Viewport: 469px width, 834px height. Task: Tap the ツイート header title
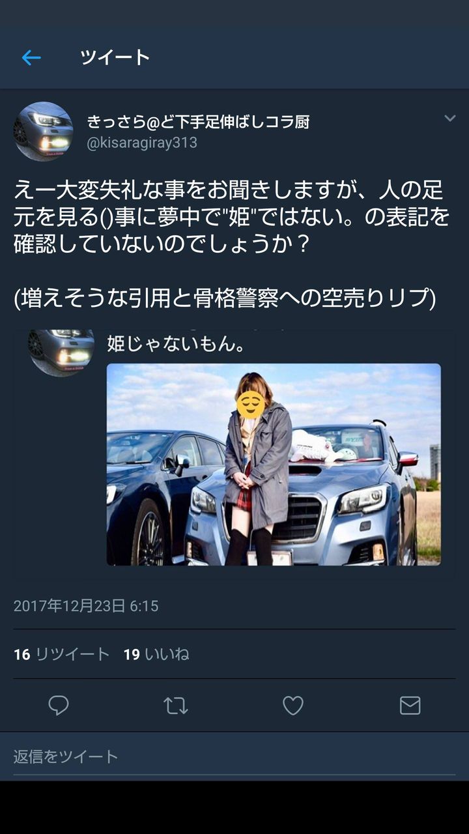[x=115, y=57]
